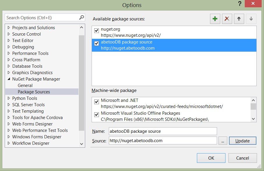264x171 pixels.
Task: Click the question mark help icon
Action: point(240,4)
